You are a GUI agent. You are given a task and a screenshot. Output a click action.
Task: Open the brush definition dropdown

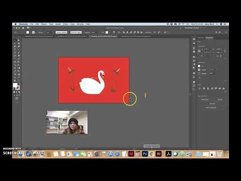point(61,32)
